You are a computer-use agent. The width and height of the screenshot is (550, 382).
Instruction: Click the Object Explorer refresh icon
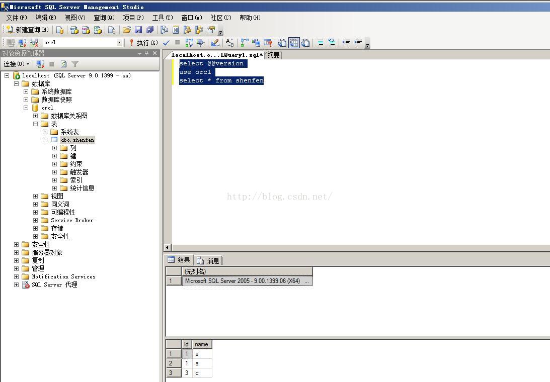[63, 64]
